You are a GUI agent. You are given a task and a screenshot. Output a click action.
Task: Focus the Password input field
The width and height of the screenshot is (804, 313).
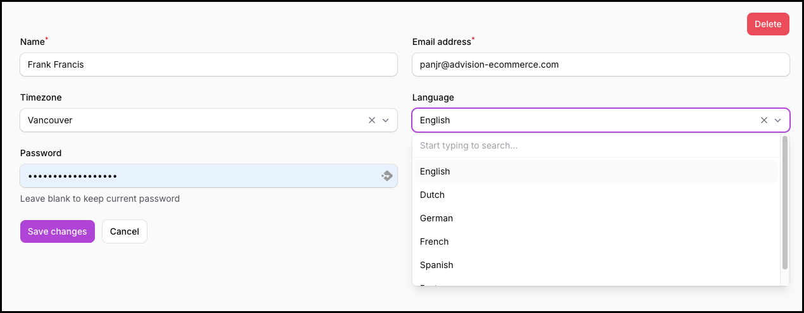click(196, 176)
